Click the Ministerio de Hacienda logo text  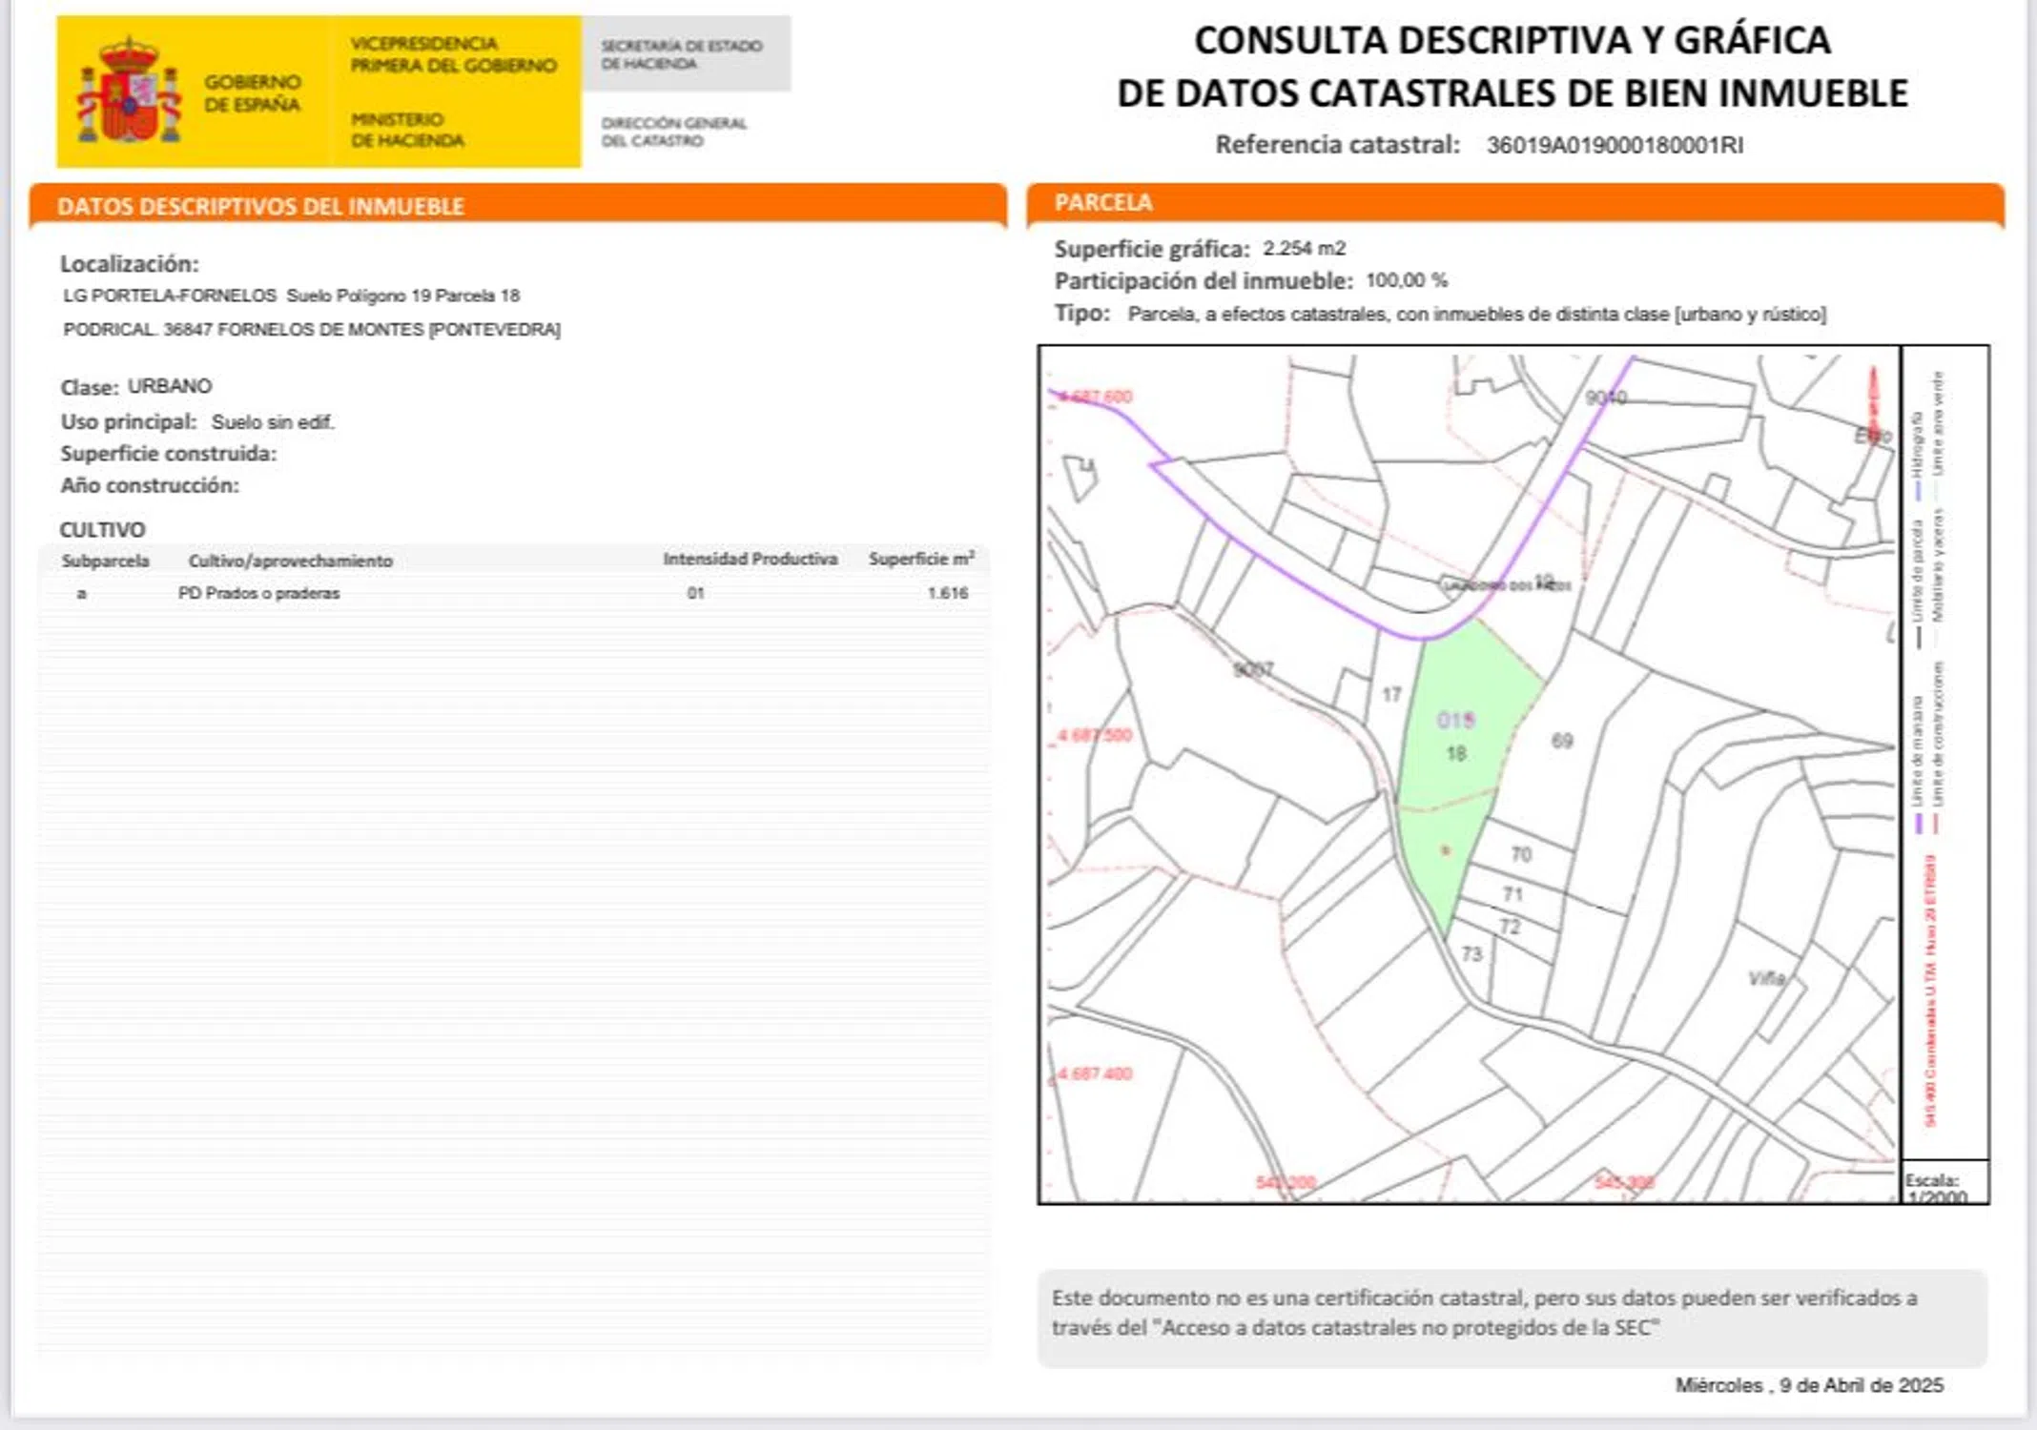pos(407,131)
